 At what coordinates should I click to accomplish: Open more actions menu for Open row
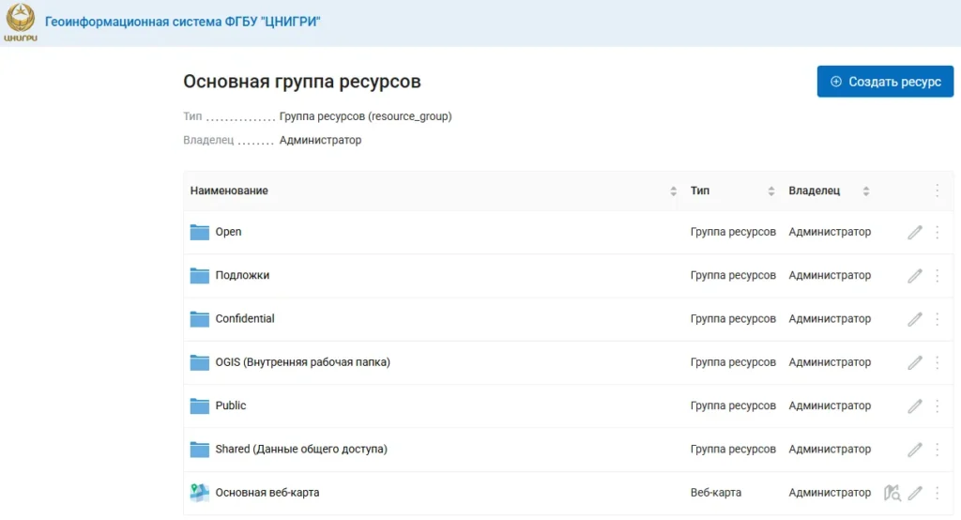938,232
